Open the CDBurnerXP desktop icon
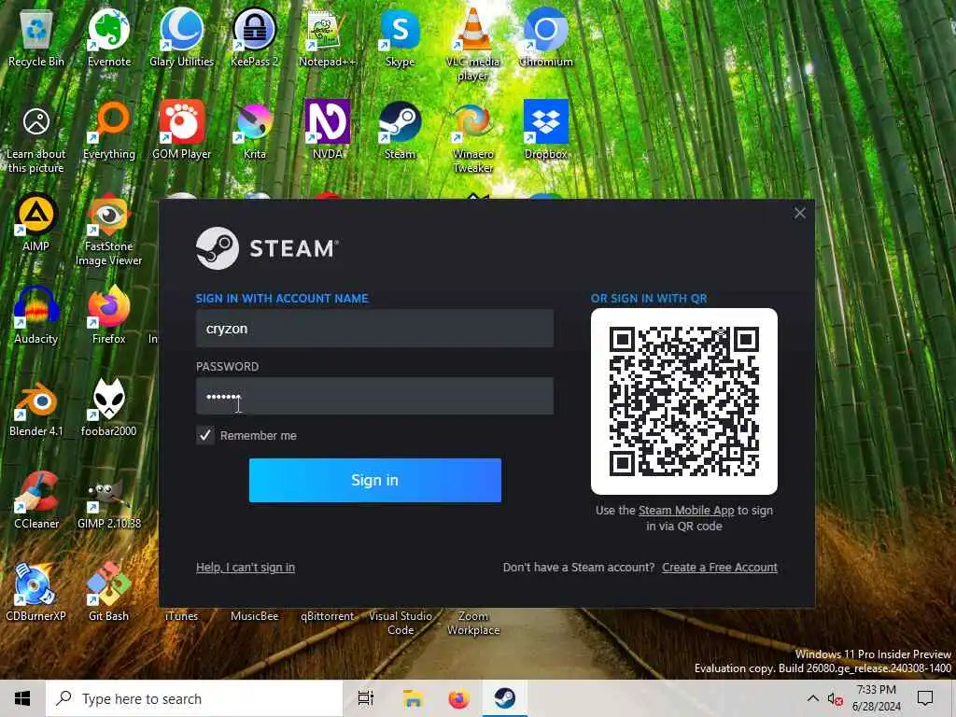The image size is (956, 717). point(36,593)
